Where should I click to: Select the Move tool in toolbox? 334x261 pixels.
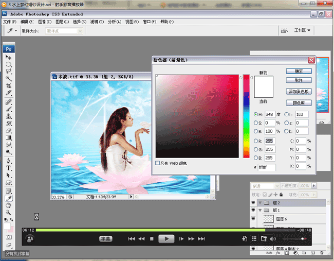[x=9, y=57]
